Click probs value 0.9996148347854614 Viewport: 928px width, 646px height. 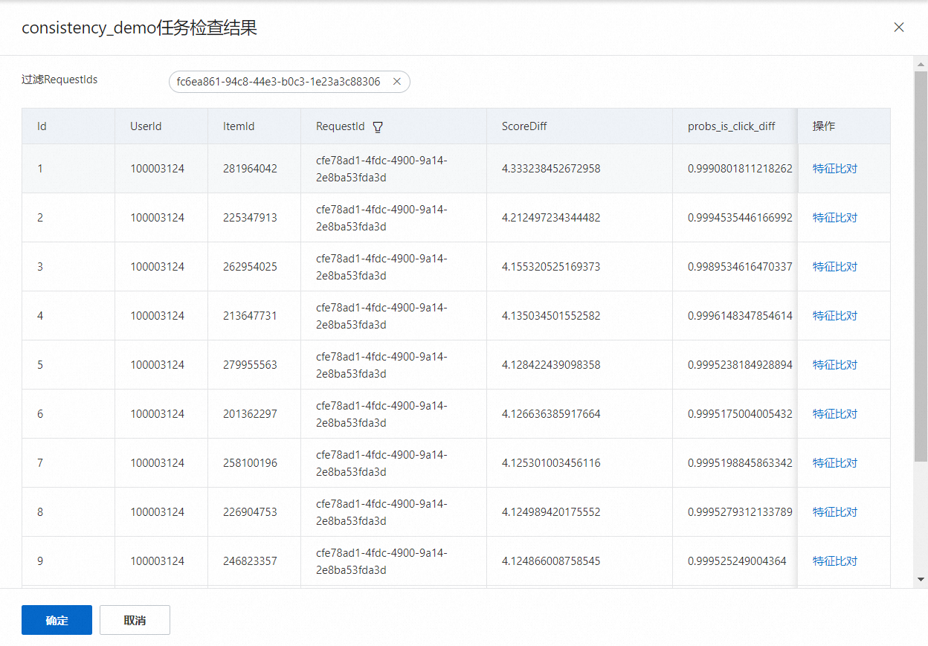coord(740,316)
